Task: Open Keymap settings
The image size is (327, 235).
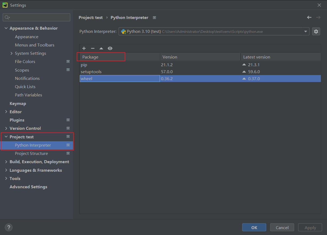Action: pos(18,103)
